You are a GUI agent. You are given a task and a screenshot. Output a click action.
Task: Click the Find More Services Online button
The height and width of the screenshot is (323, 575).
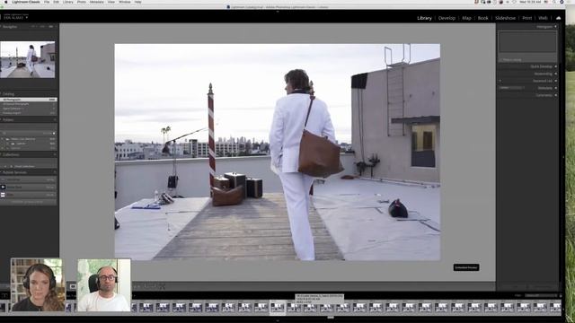(x=29, y=202)
